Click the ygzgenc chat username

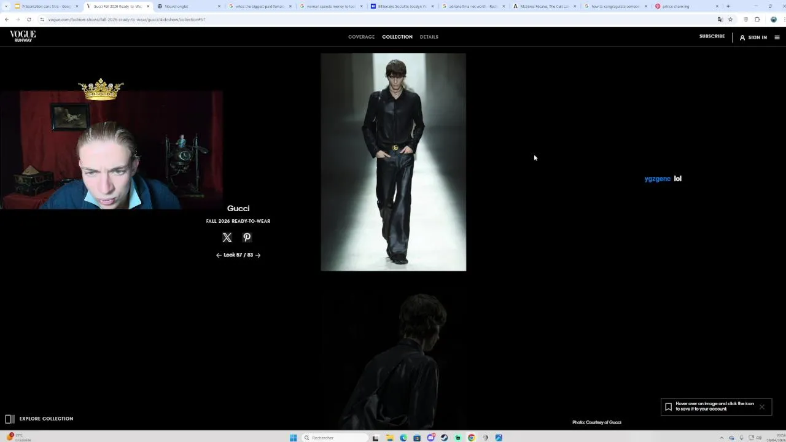tap(657, 179)
